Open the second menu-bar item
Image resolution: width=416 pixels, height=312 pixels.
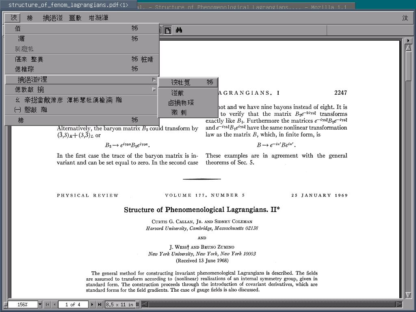coord(30,18)
